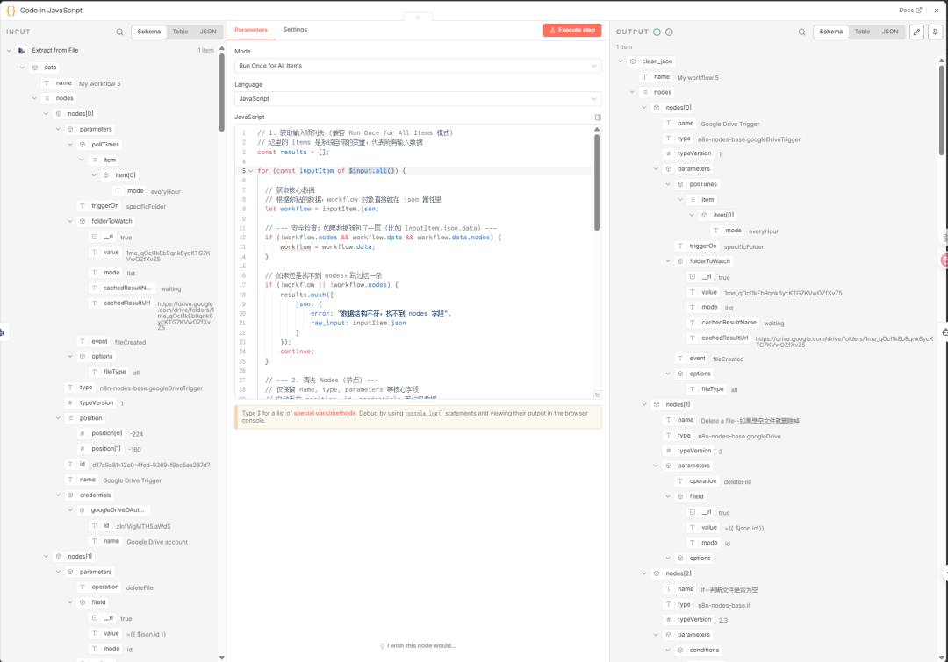Select the Parameters tab
Image resolution: width=948 pixels, height=662 pixels.
point(251,30)
